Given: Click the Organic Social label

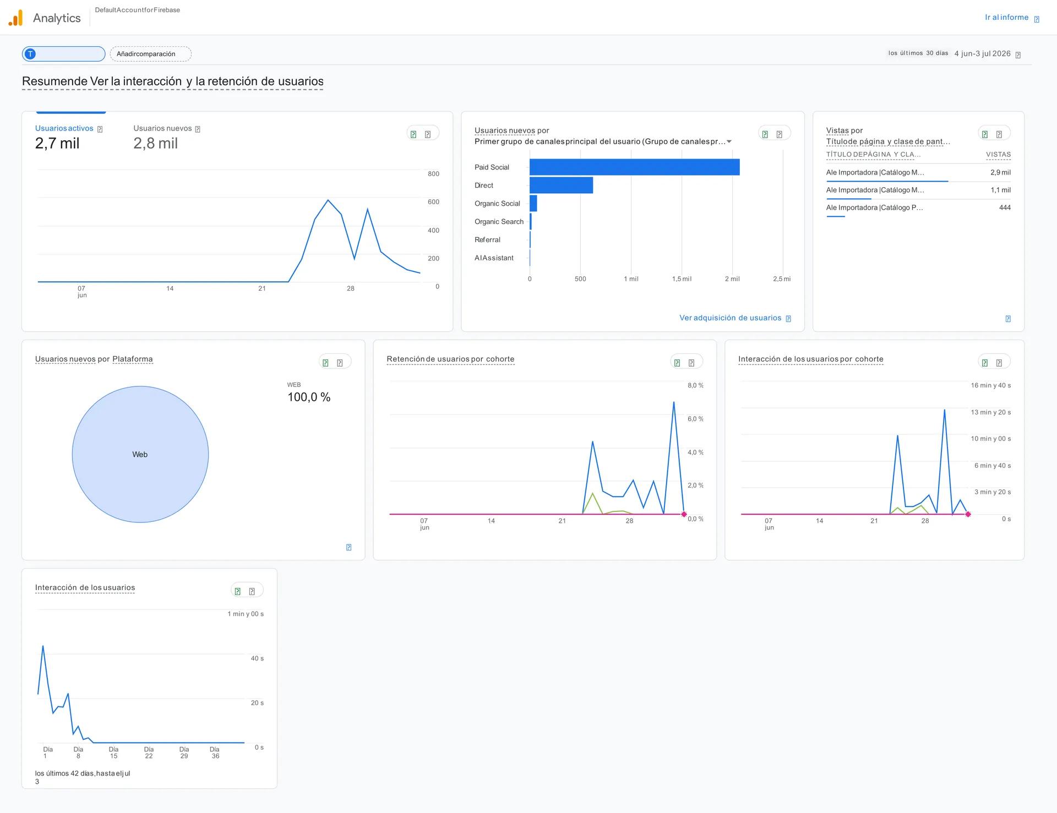Looking at the screenshot, I should (497, 204).
